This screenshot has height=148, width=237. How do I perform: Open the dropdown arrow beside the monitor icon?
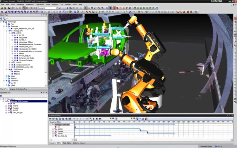click(x=140, y=119)
